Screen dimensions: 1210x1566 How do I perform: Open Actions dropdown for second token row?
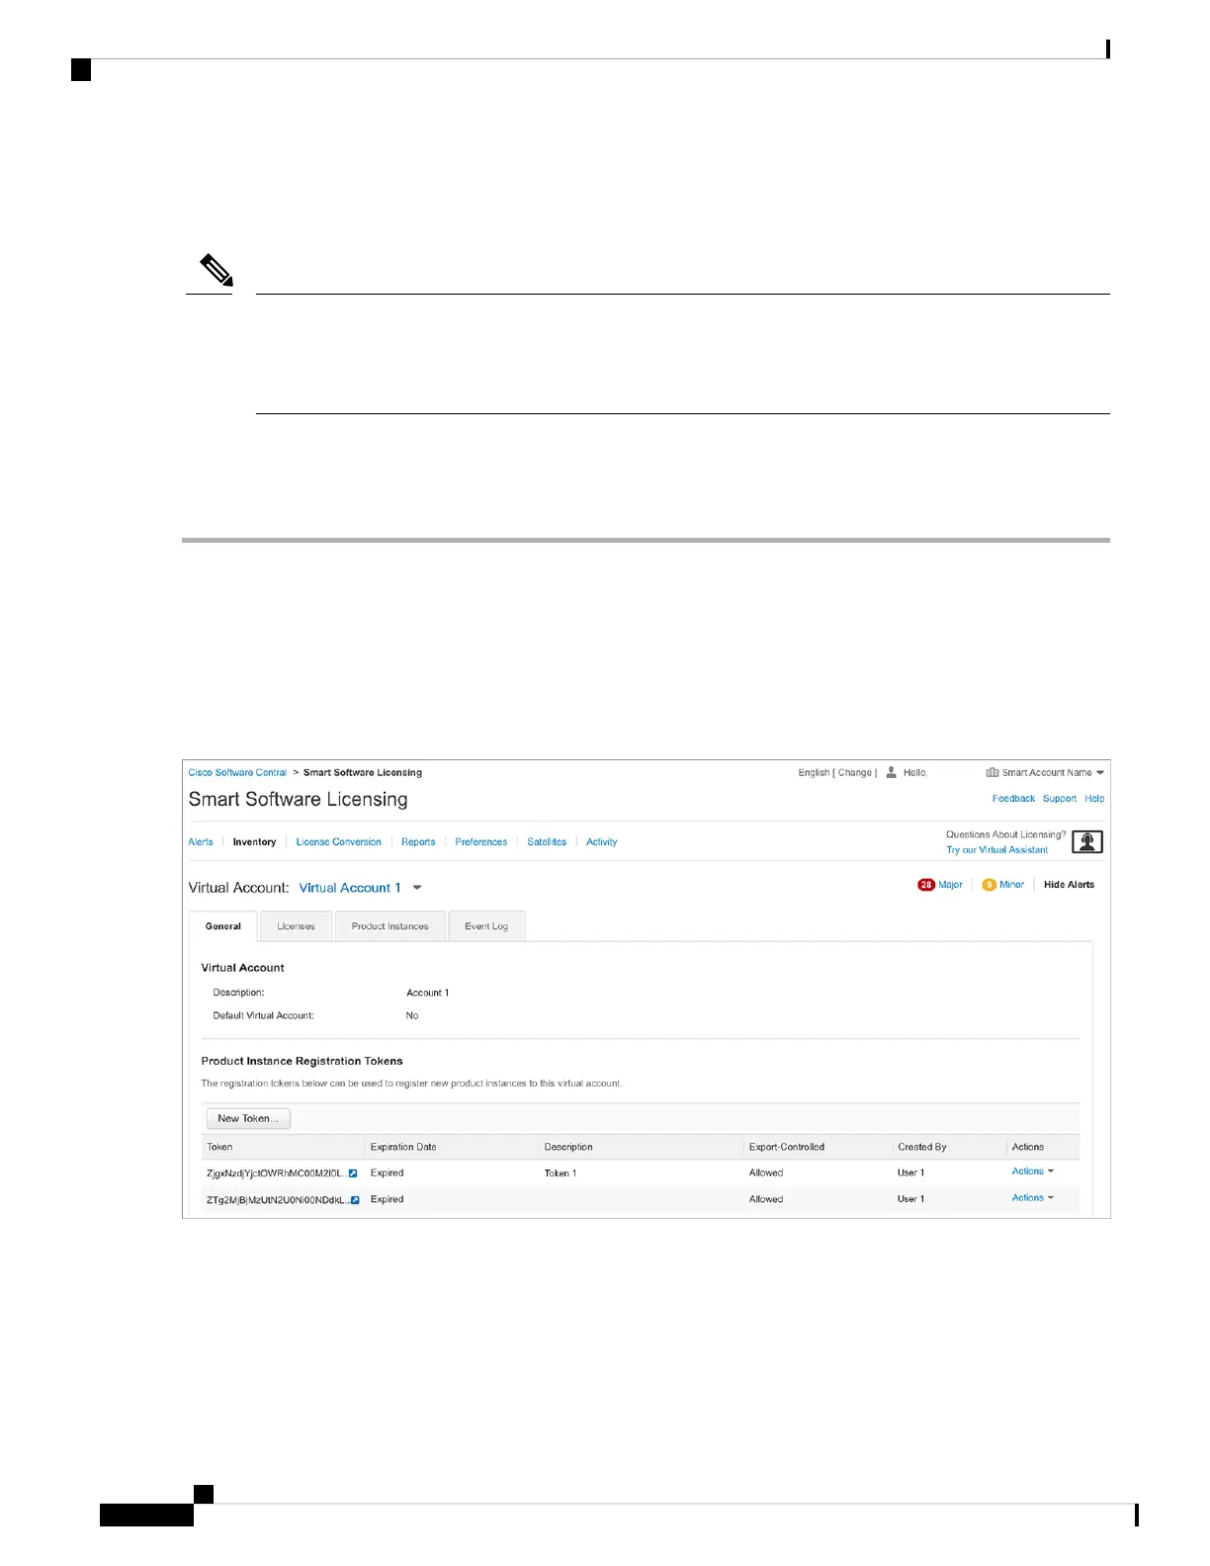coord(1032,1198)
